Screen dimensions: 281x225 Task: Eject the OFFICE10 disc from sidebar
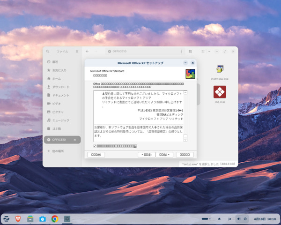75,140
